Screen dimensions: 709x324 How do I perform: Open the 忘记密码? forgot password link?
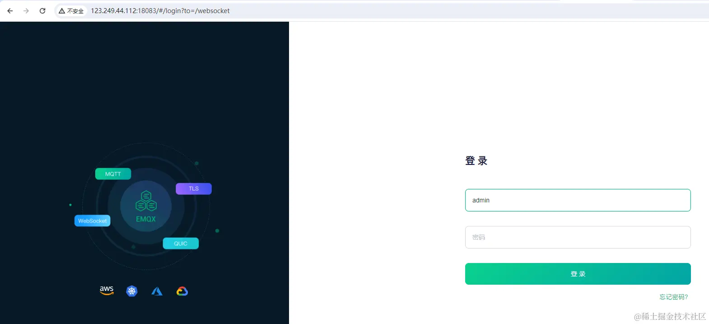tap(673, 297)
